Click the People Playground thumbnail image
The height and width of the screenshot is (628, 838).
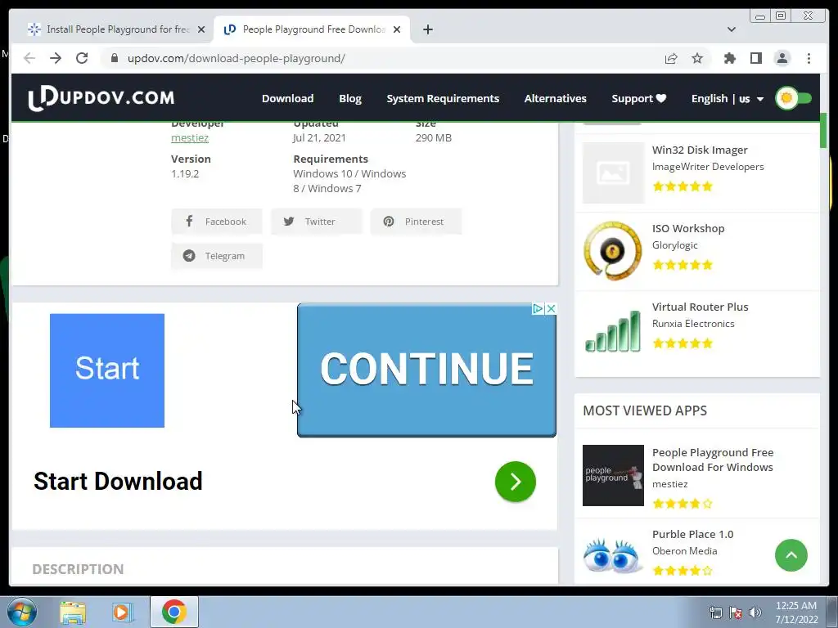(x=613, y=475)
